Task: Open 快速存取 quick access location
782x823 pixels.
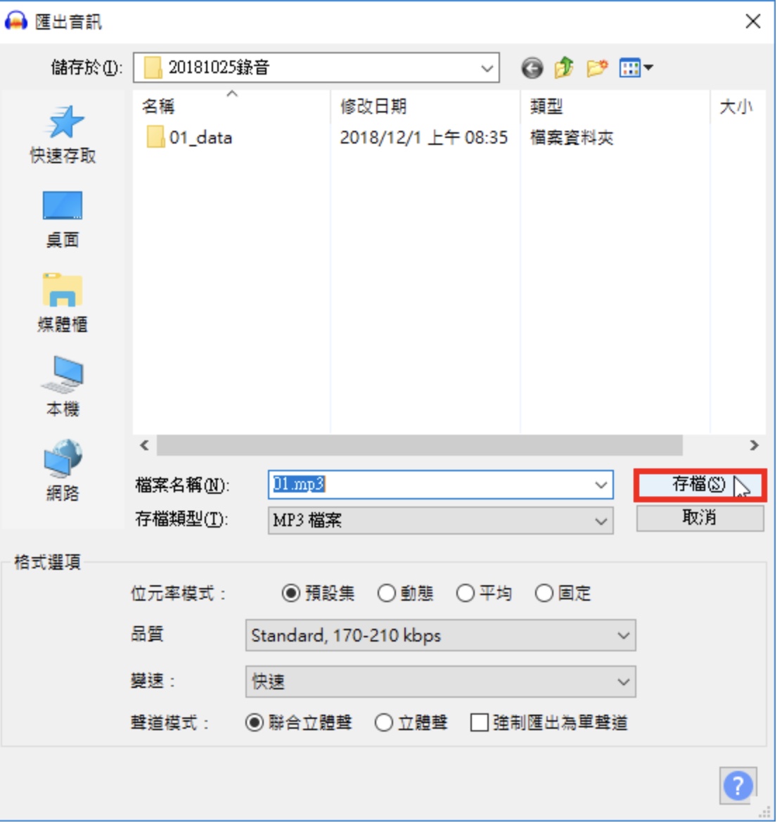Action: click(63, 135)
